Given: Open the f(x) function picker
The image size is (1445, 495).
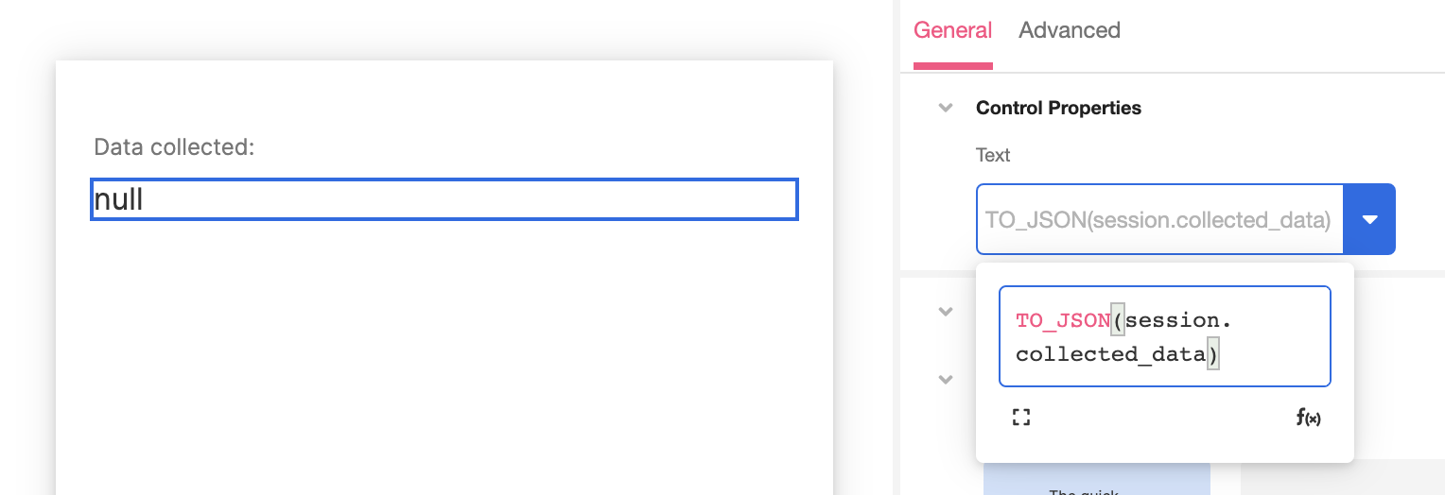Looking at the screenshot, I should [x=1309, y=418].
